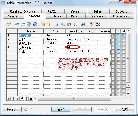
Task: Click the Copy toolbar icon
Action: (63, 24)
